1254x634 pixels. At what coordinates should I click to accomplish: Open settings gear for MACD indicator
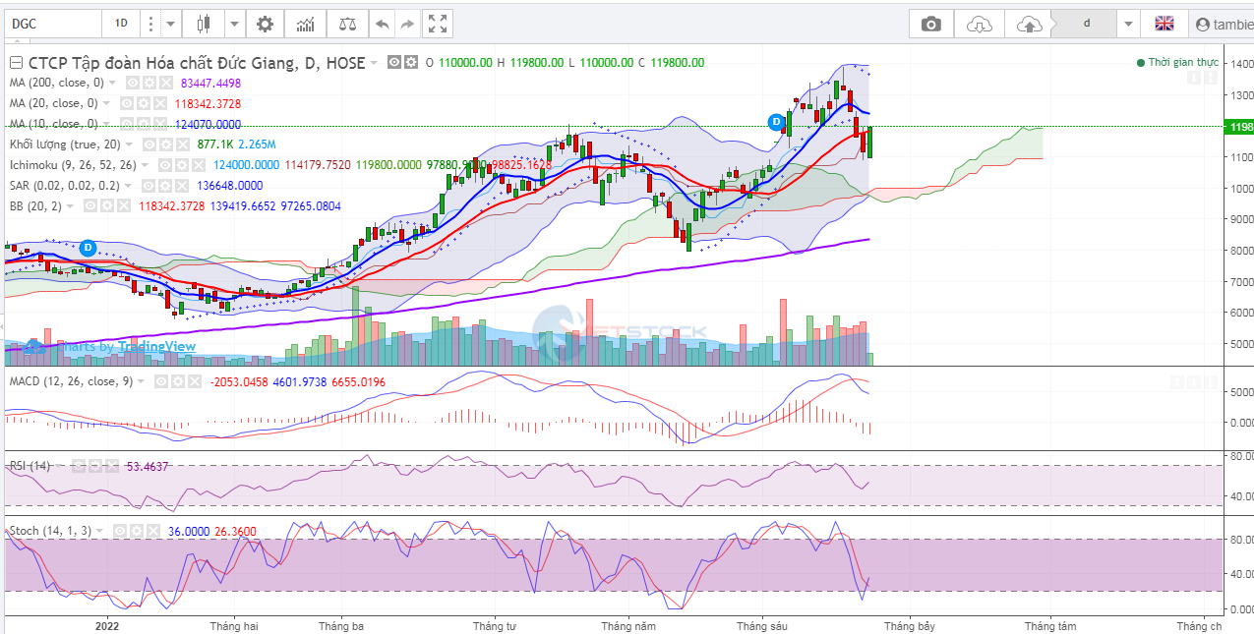pos(177,381)
